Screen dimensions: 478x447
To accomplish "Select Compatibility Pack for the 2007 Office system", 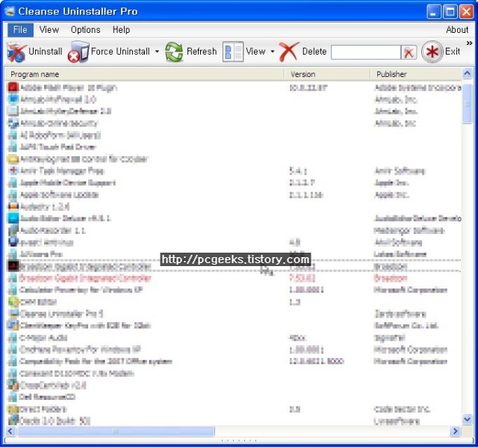I will point(234,361).
